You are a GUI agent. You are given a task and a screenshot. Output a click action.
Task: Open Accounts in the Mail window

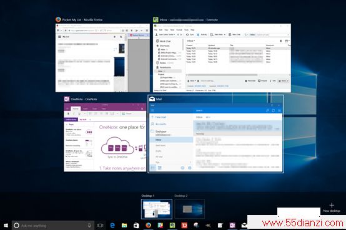(159, 124)
